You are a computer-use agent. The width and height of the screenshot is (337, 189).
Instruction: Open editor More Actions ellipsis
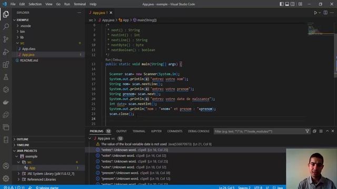[x=332, y=13]
